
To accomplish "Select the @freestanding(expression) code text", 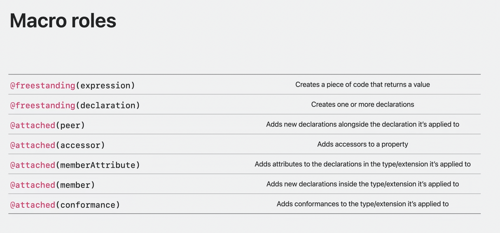I will point(72,86).
